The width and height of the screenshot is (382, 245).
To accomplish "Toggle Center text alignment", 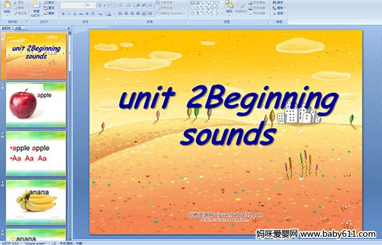I will click(126, 13).
